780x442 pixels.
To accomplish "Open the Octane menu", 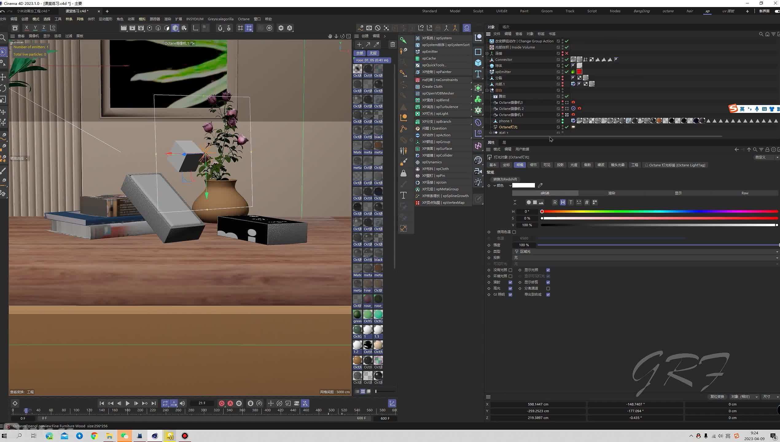I will click(x=244, y=19).
